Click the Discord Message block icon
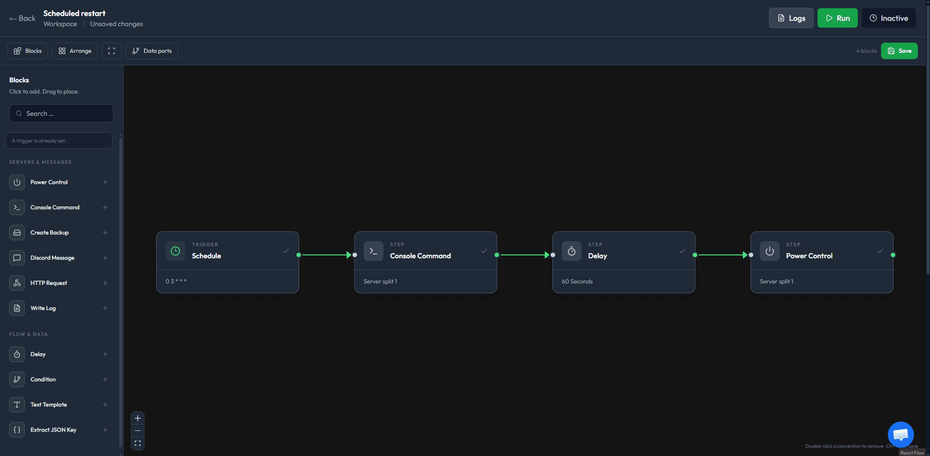The image size is (930, 456). [x=17, y=258]
